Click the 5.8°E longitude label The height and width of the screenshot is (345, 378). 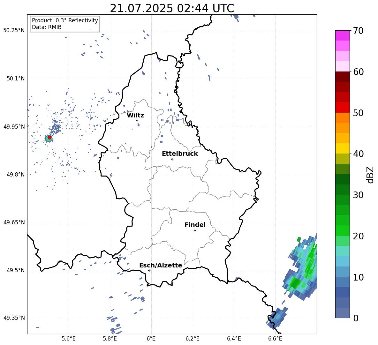click(110, 339)
